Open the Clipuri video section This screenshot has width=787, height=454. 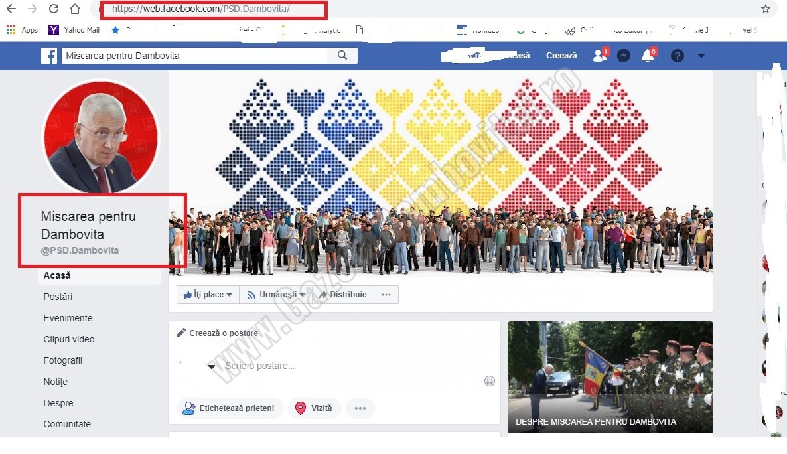click(x=69, y=339)
